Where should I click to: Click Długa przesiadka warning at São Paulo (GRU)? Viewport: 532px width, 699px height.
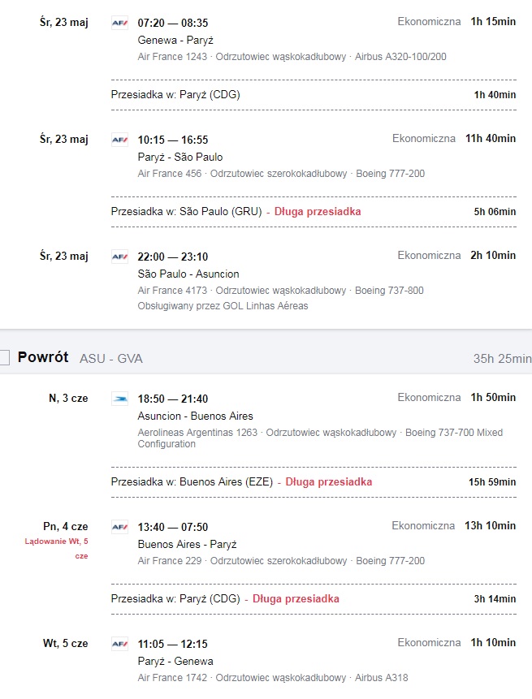point(318,212)
